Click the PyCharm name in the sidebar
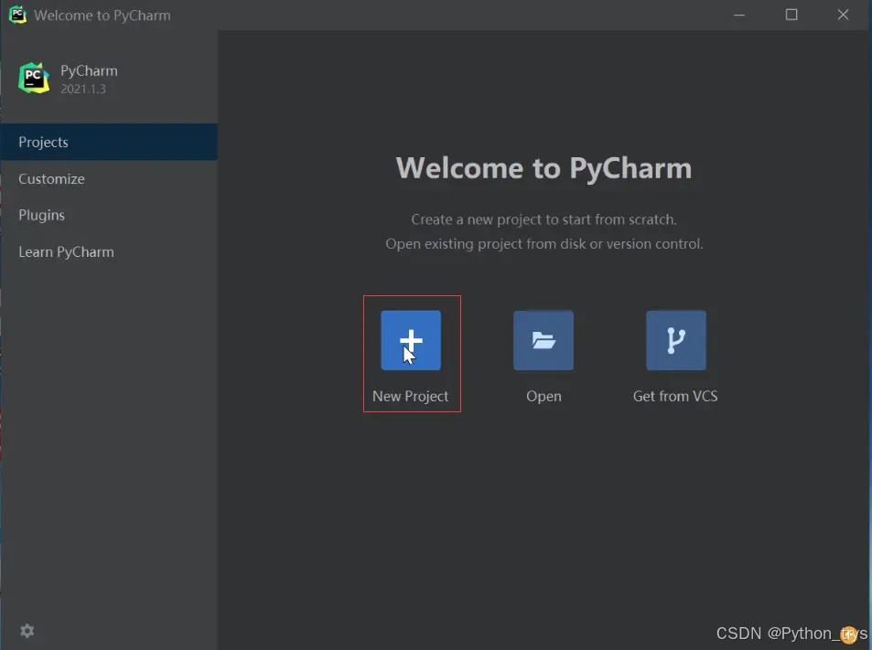Screen dimensions: 872x650 tap(89, 71)
